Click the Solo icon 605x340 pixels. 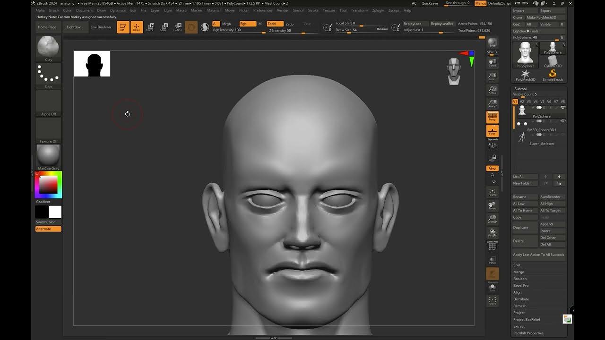pyautogui.click(x=493, y=288)
